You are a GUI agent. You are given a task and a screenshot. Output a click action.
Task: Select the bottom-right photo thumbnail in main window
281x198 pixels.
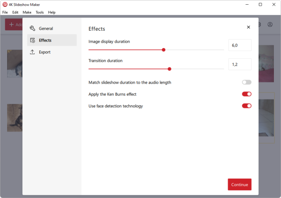click(x=266, y=118)
